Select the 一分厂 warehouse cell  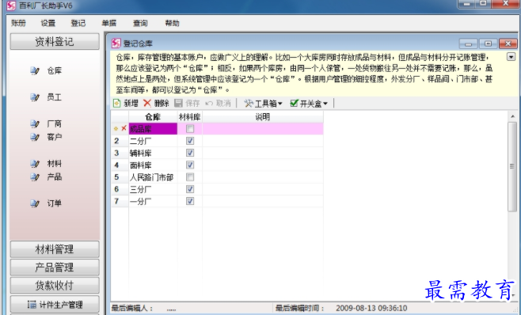pyautogui.click(x=153, y=201)
